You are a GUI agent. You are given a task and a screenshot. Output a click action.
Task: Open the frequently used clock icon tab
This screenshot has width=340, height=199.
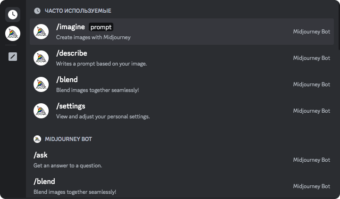13,14
